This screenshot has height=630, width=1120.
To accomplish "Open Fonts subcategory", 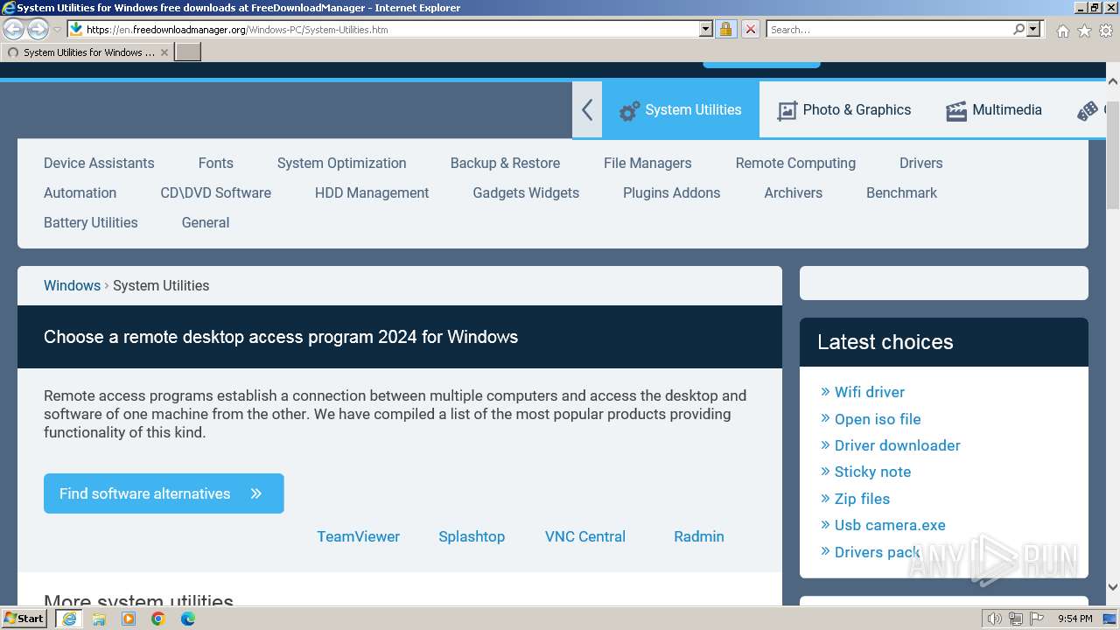I will [x=215, y=163].
